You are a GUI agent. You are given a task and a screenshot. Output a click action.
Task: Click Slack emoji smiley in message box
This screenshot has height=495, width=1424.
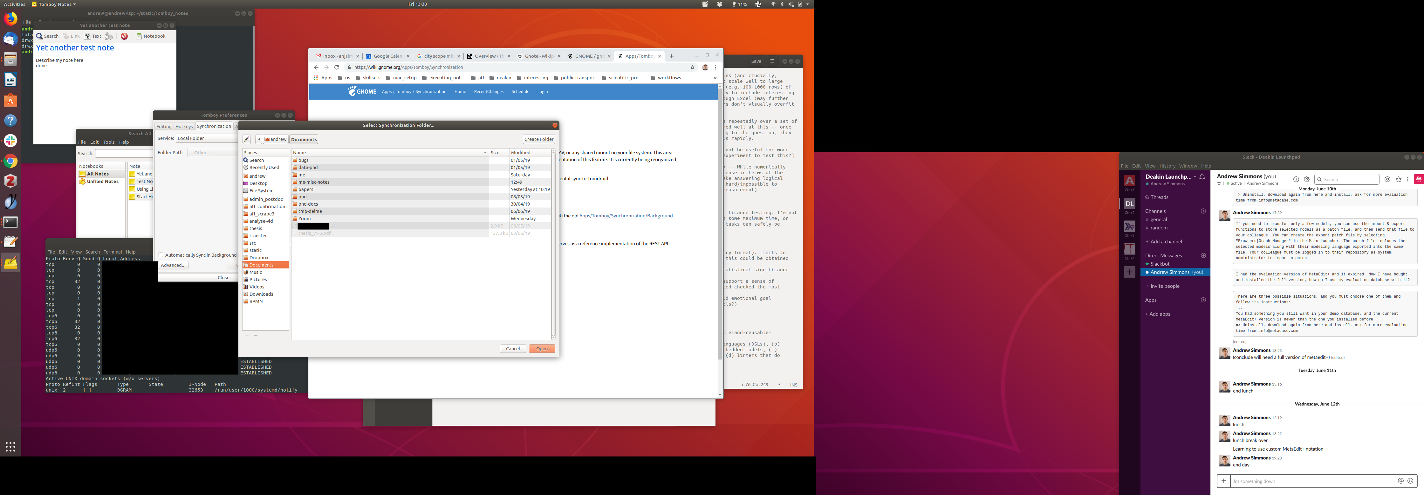[1410, 481]
